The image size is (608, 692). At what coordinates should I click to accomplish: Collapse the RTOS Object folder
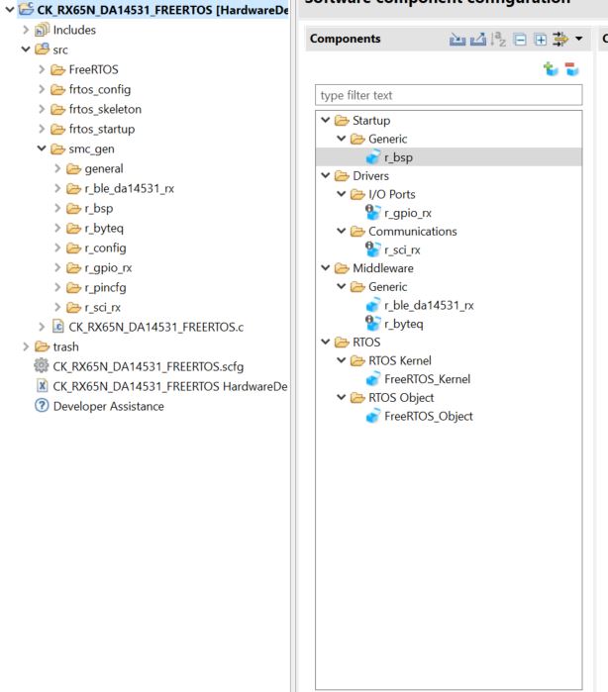coord(342,398)
